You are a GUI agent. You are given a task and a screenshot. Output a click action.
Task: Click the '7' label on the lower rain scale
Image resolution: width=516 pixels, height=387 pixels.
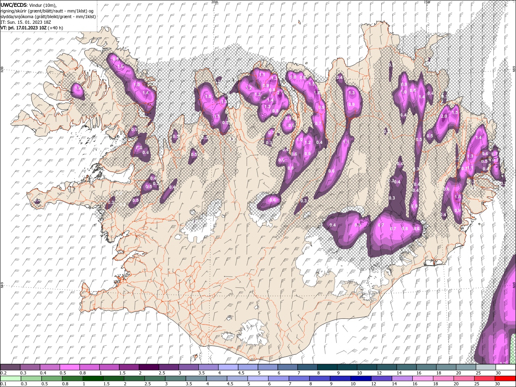(x=290, y=384)
